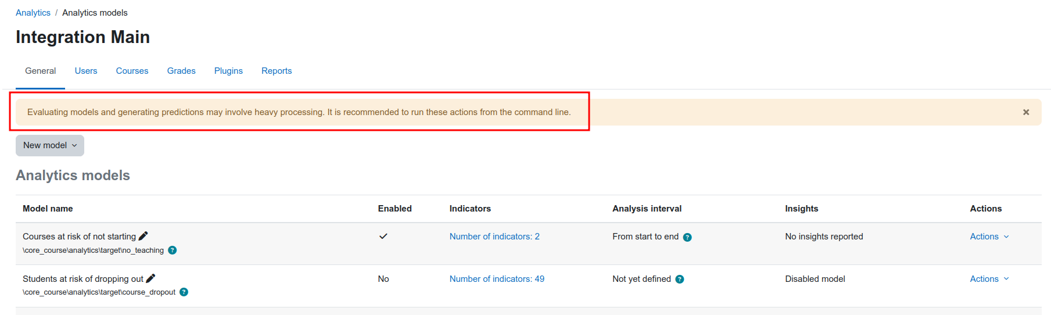This screenshot has width=1051, height=315.
Task: Switch to the Plugins tab
Action: [228, 71]
